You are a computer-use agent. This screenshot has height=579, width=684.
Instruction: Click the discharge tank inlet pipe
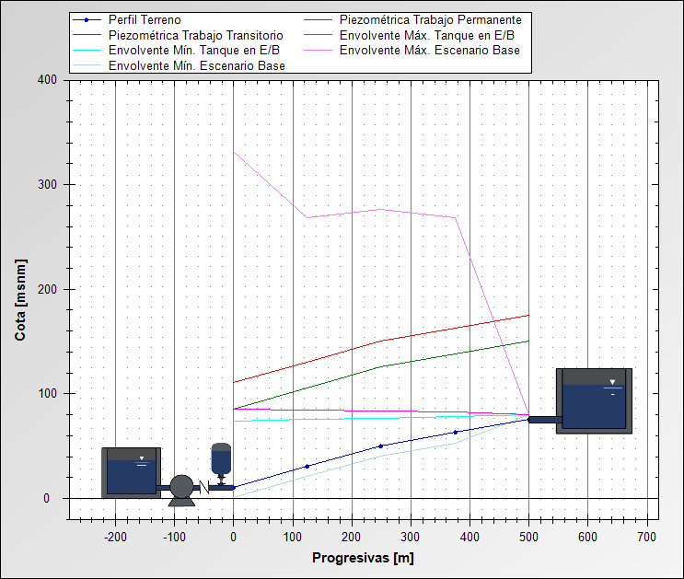[x=545, y=420]
